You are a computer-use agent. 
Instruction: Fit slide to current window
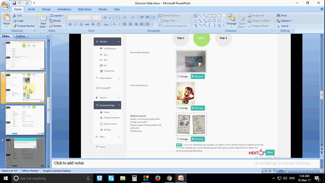pos(322,171)
